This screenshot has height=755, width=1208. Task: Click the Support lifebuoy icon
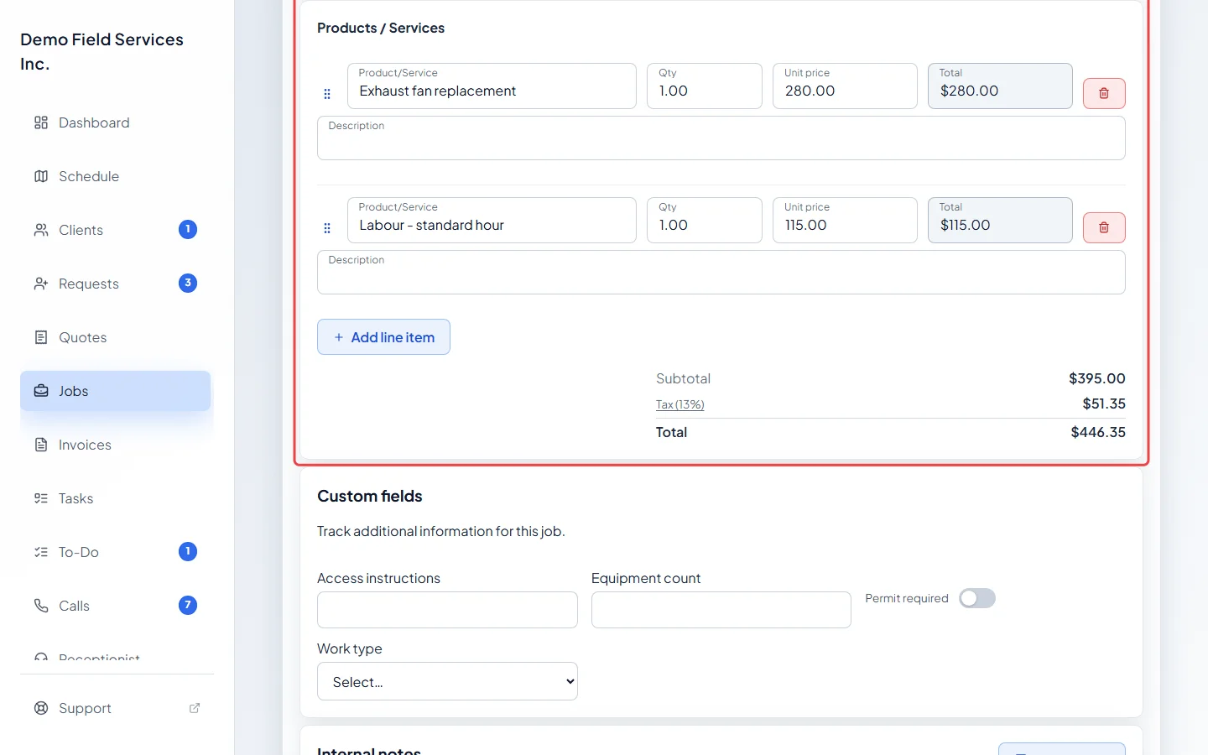41,708
